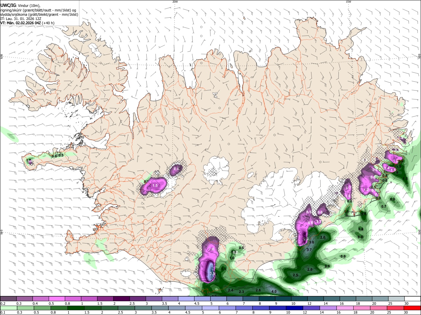Click the '2.3' precipitation value on the map
The height and width of the screenshot is (315, 421).
tap(241, 292)
